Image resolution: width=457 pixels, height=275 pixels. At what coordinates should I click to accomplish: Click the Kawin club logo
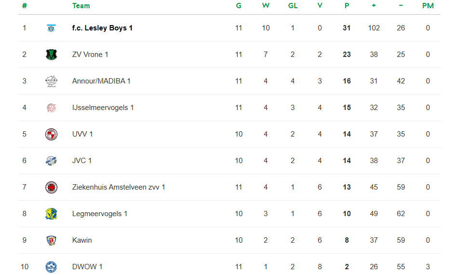(x=51, y=240)
